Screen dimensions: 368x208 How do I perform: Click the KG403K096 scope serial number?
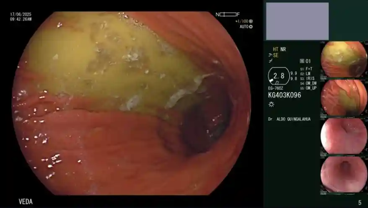(284, 95)
